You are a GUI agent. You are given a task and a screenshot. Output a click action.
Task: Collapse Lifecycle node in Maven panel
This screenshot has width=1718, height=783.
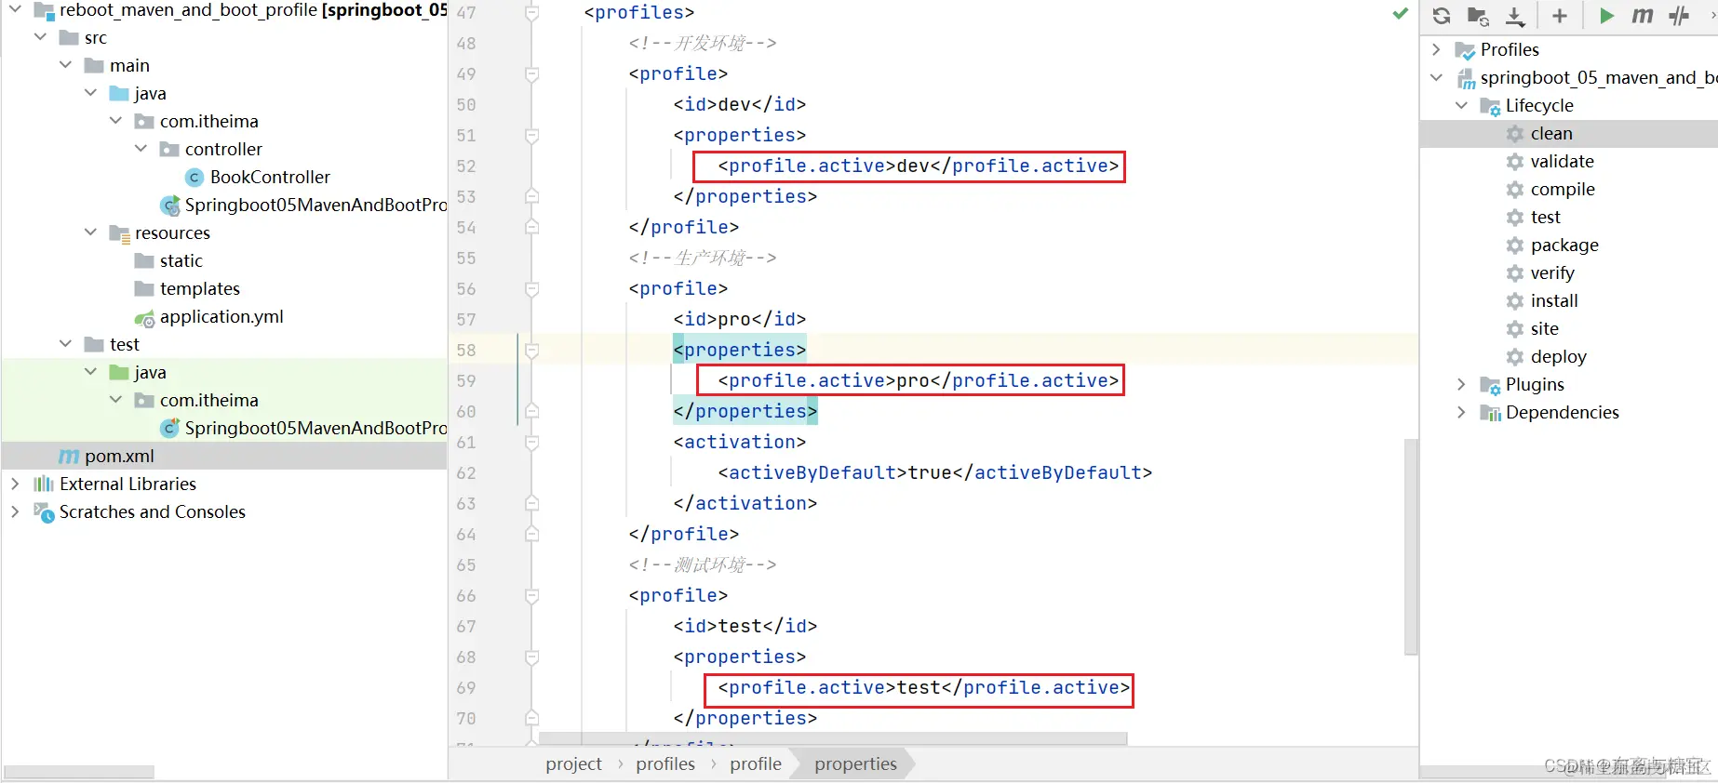pos(1461,105)
